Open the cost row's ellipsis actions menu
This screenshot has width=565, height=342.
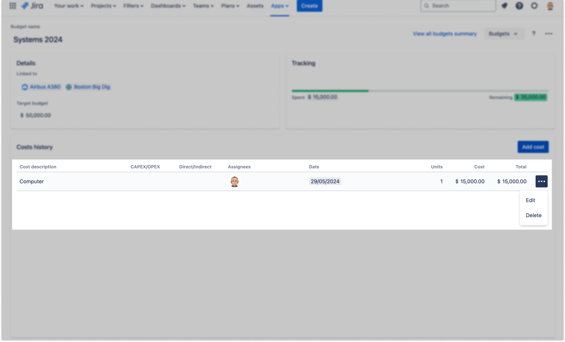(541, 181)
